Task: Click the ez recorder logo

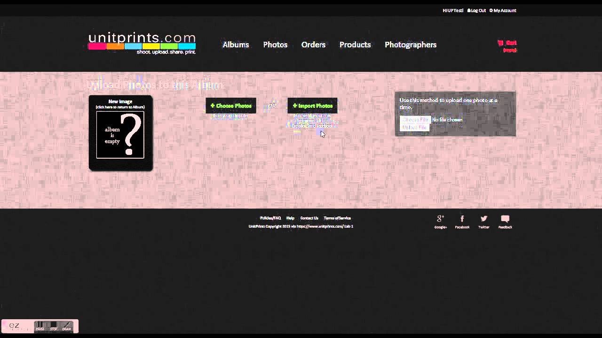Action: coord(15,325)
